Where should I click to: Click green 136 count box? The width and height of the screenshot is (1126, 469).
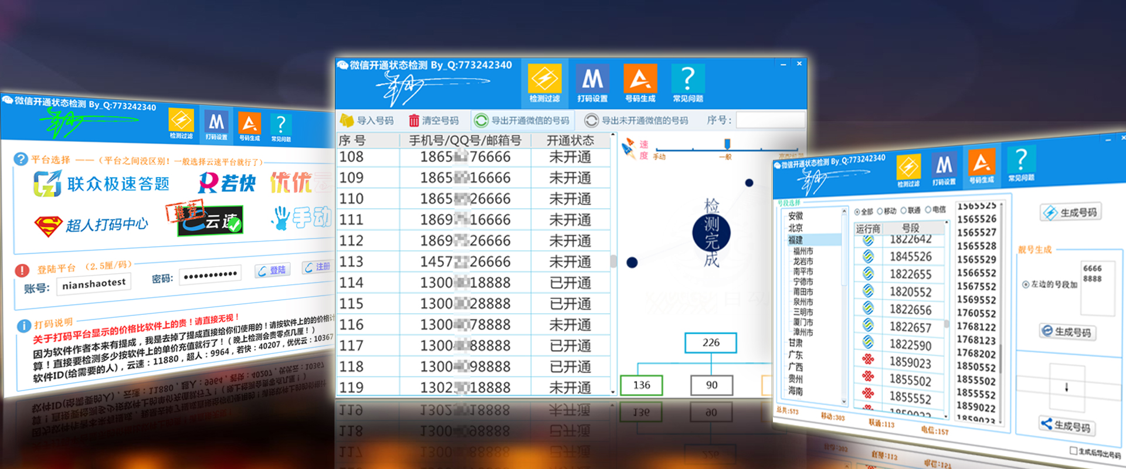click(641, 385)
